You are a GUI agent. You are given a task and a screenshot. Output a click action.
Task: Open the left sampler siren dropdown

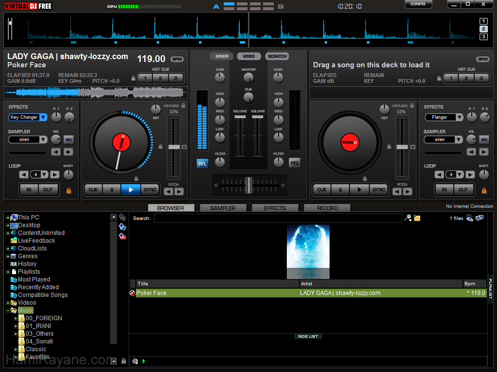tap(43, 139)
